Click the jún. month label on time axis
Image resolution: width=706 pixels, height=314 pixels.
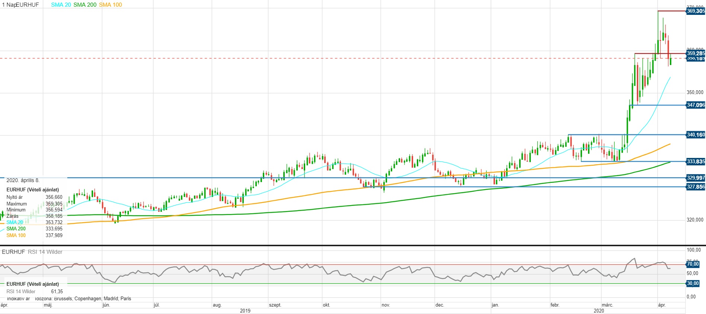(106, 305)
